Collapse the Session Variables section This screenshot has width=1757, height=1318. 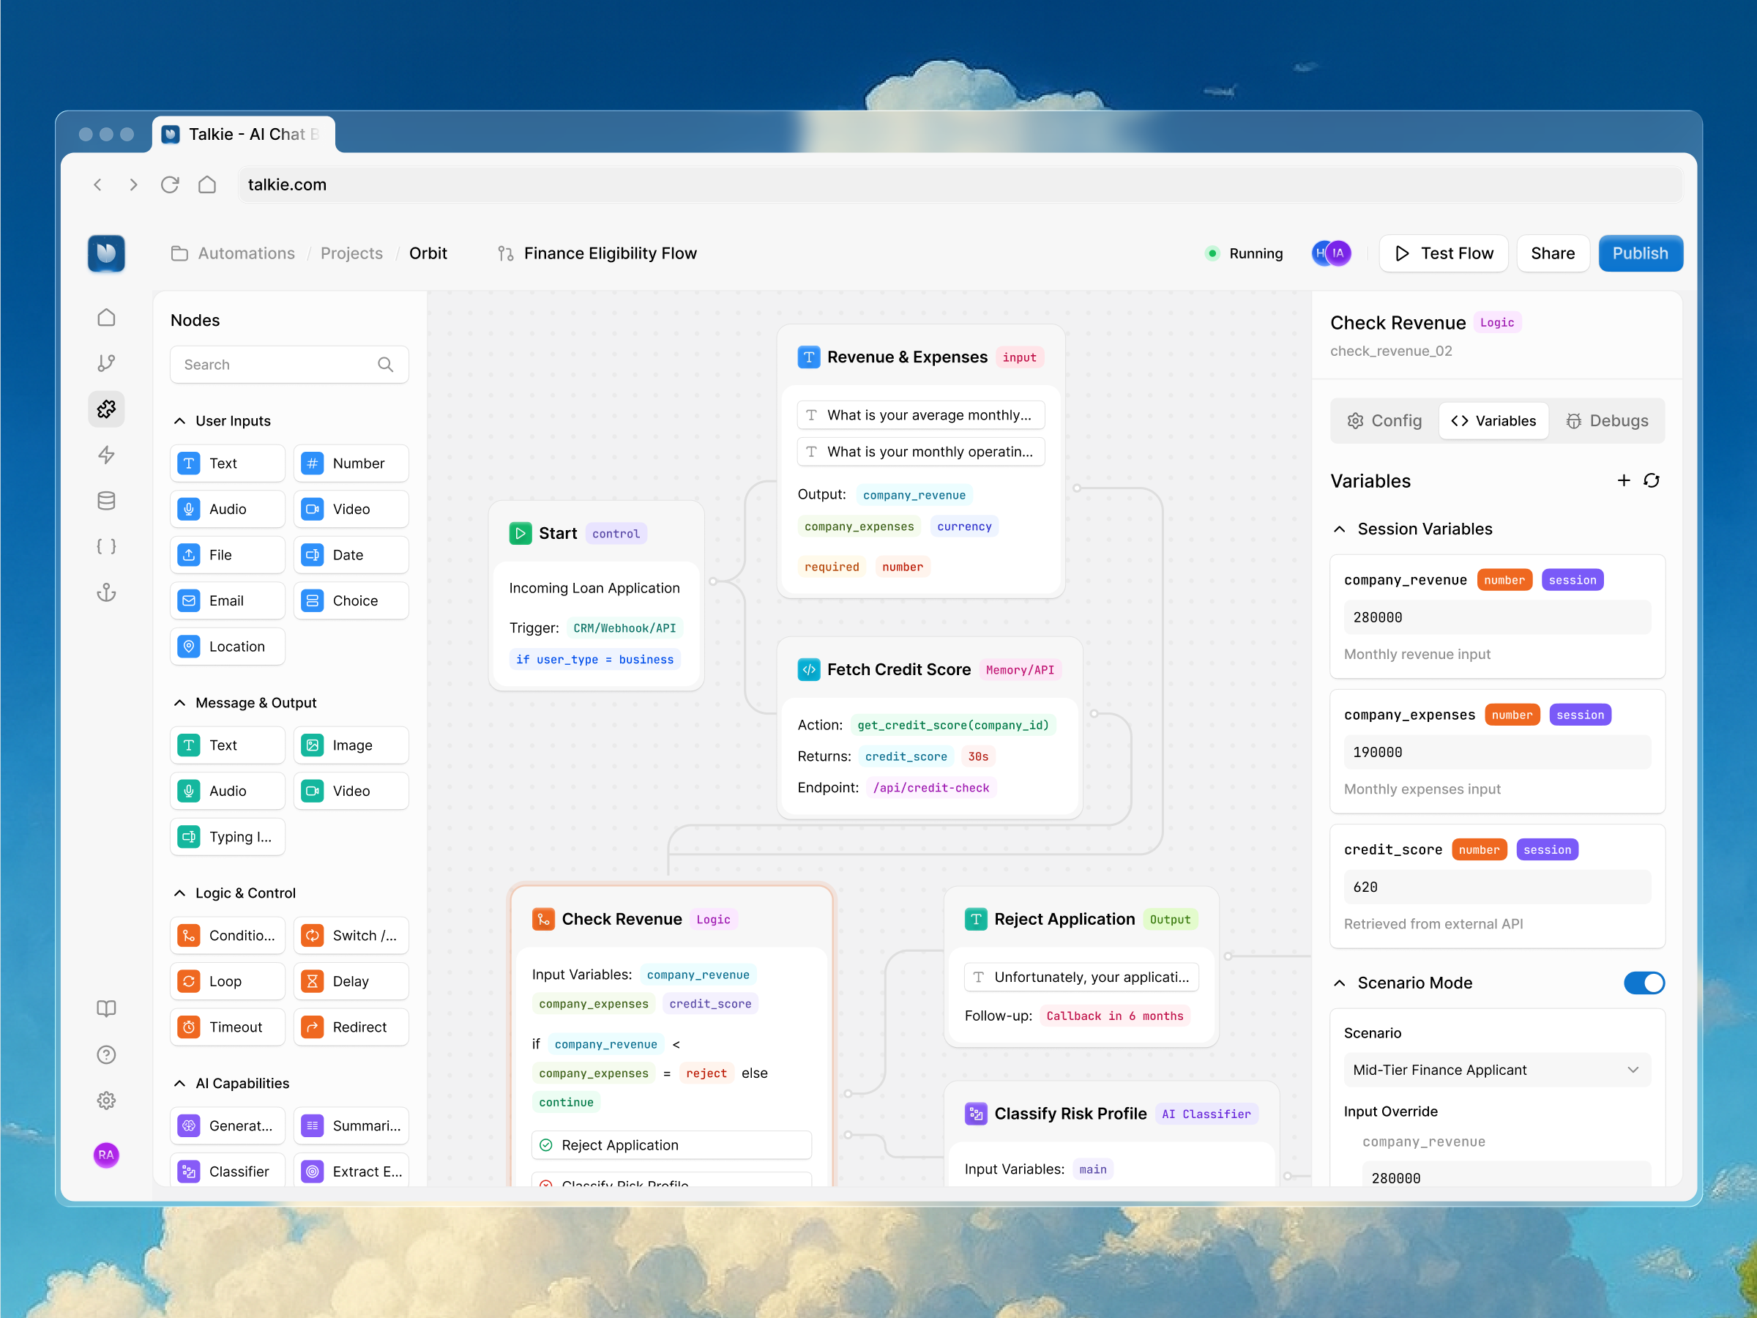pyautogui.click(x=1340, y=529)
